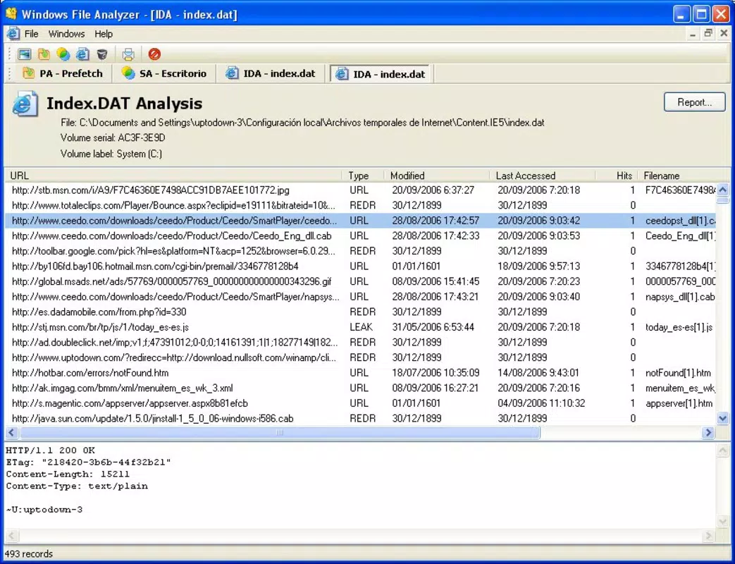Click the Volume serial AC3F-3E9D text
735x564 pixels.
[113, 138]
